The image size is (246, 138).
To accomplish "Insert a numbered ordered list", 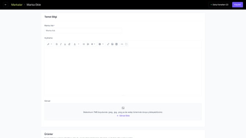I will coord(88,44).
